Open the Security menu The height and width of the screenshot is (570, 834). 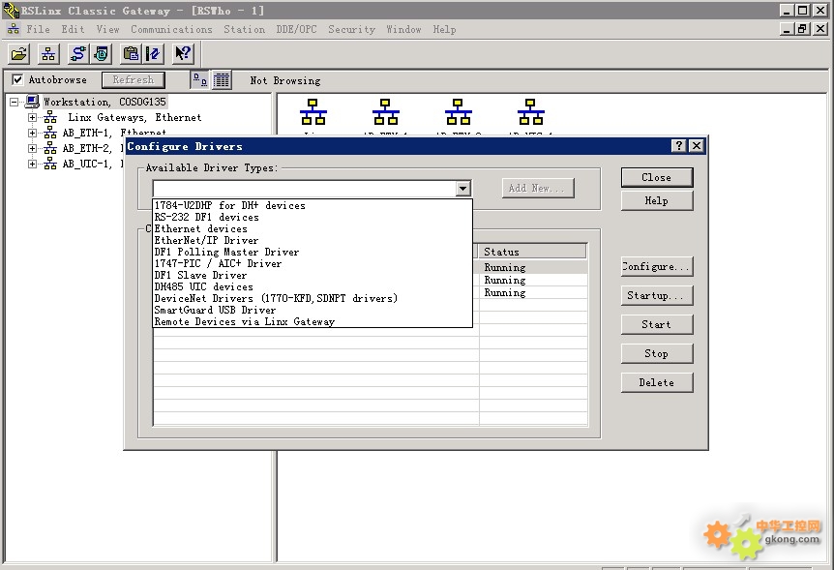click(x=351, y=29)
